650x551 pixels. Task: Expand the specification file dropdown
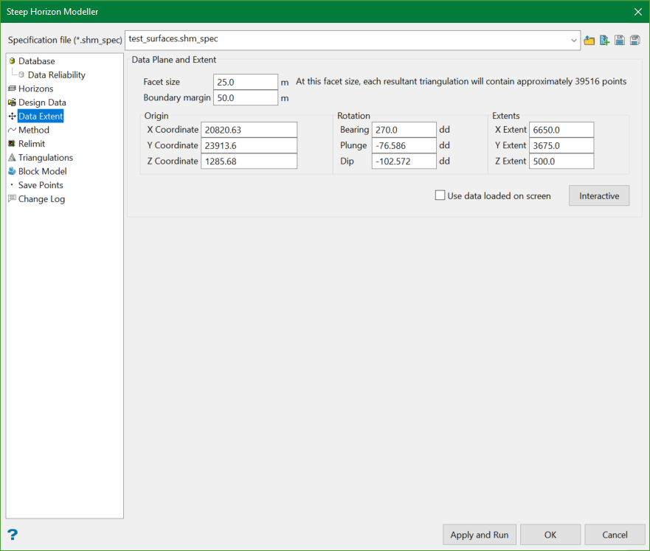pyautogui.click(x=574, y=40)
